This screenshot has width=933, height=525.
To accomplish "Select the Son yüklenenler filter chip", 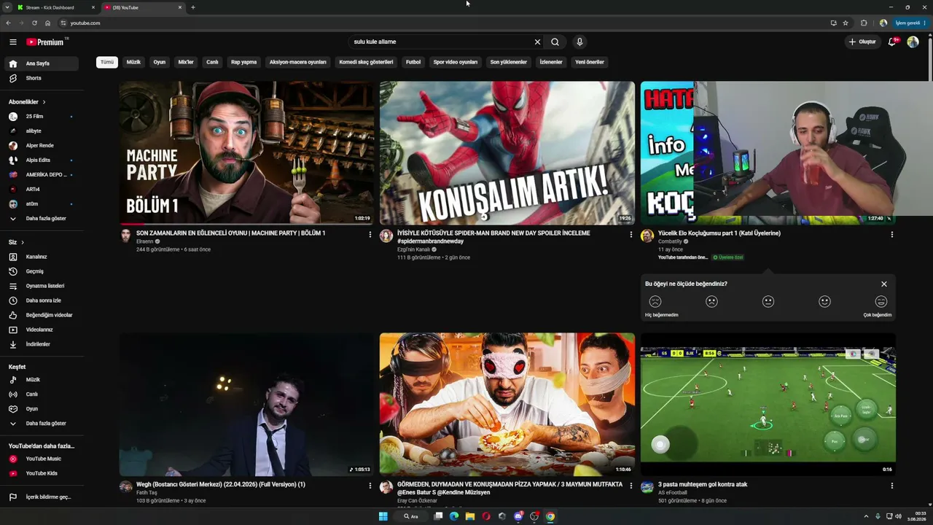I will click(x=508, y=62).
